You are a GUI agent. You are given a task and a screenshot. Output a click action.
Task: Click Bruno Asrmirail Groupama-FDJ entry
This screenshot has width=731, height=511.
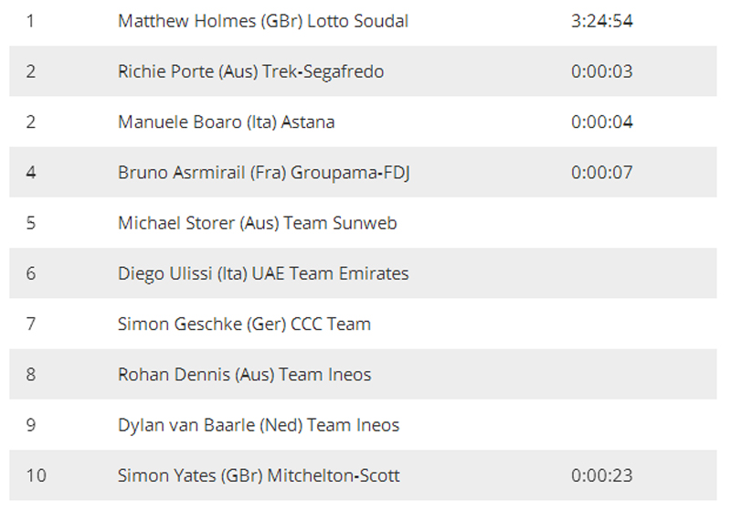pos(264,173)
